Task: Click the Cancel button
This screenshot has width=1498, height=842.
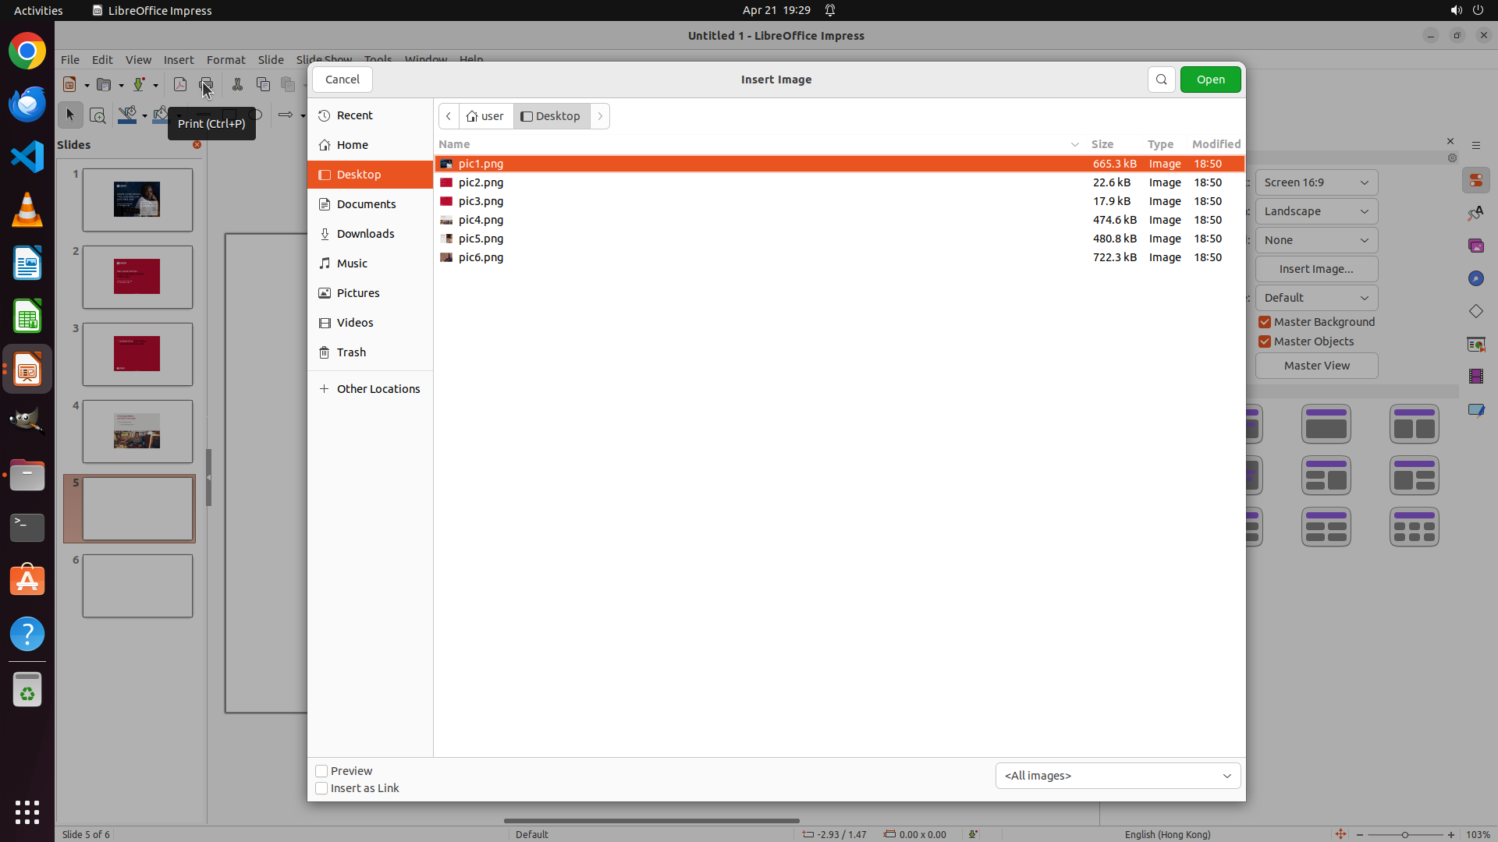Action: [342, 80]
